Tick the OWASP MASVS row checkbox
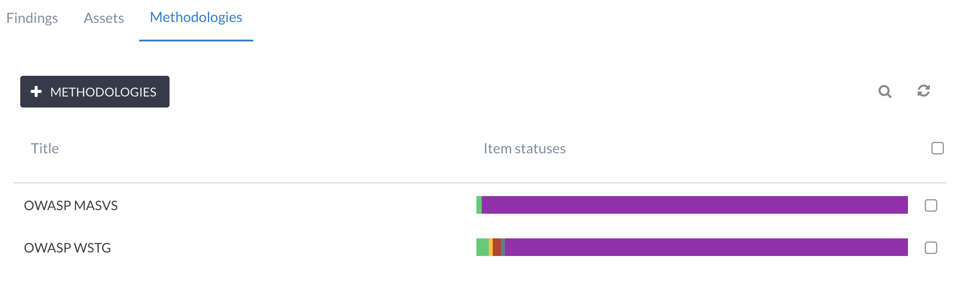The width and height of the screenshot is (959, 282). [931, 205]
